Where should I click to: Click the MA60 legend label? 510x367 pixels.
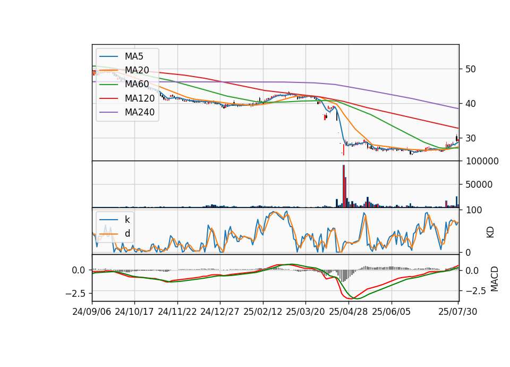click(137, 85)
